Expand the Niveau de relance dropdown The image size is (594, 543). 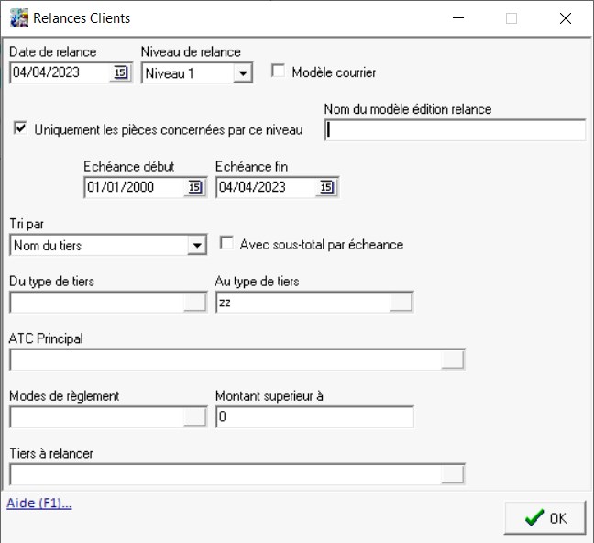(242, 73)
